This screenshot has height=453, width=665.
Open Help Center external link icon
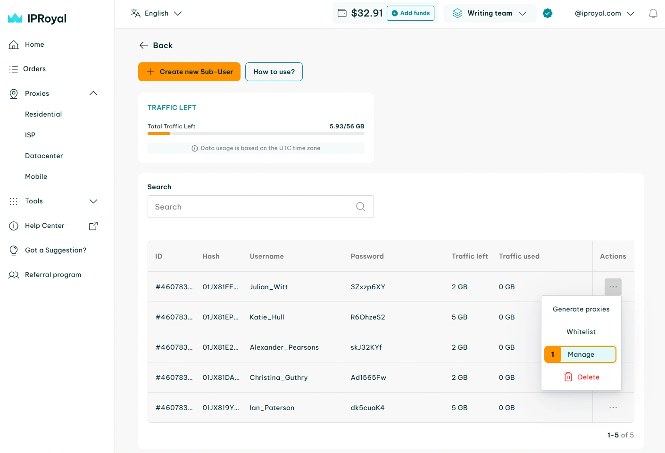(x=93, y=226)
